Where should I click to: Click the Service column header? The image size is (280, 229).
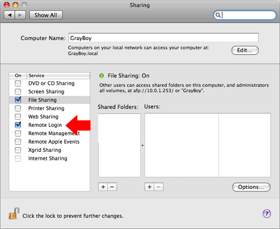click(x=58, y=76)
